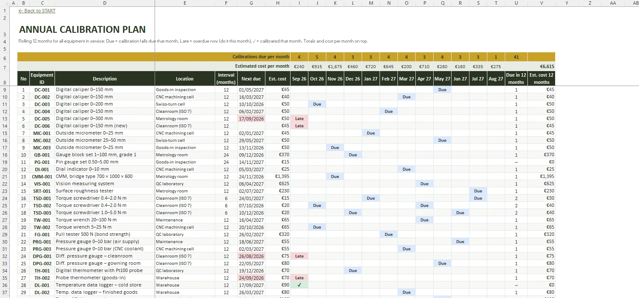Image resolution: width=639 pixels, height=298 pixels.
Task: Click the Location header cell
Action: tap(184, 79)
